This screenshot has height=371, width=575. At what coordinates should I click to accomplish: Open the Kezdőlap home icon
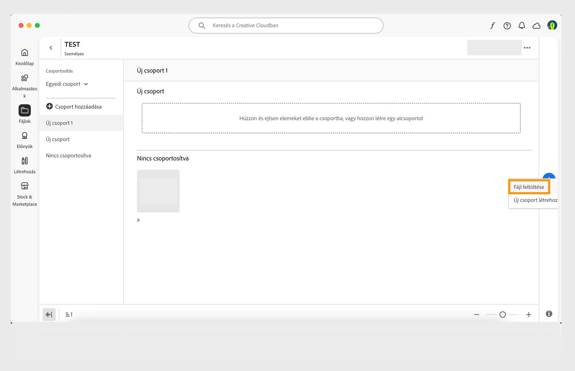24,52
